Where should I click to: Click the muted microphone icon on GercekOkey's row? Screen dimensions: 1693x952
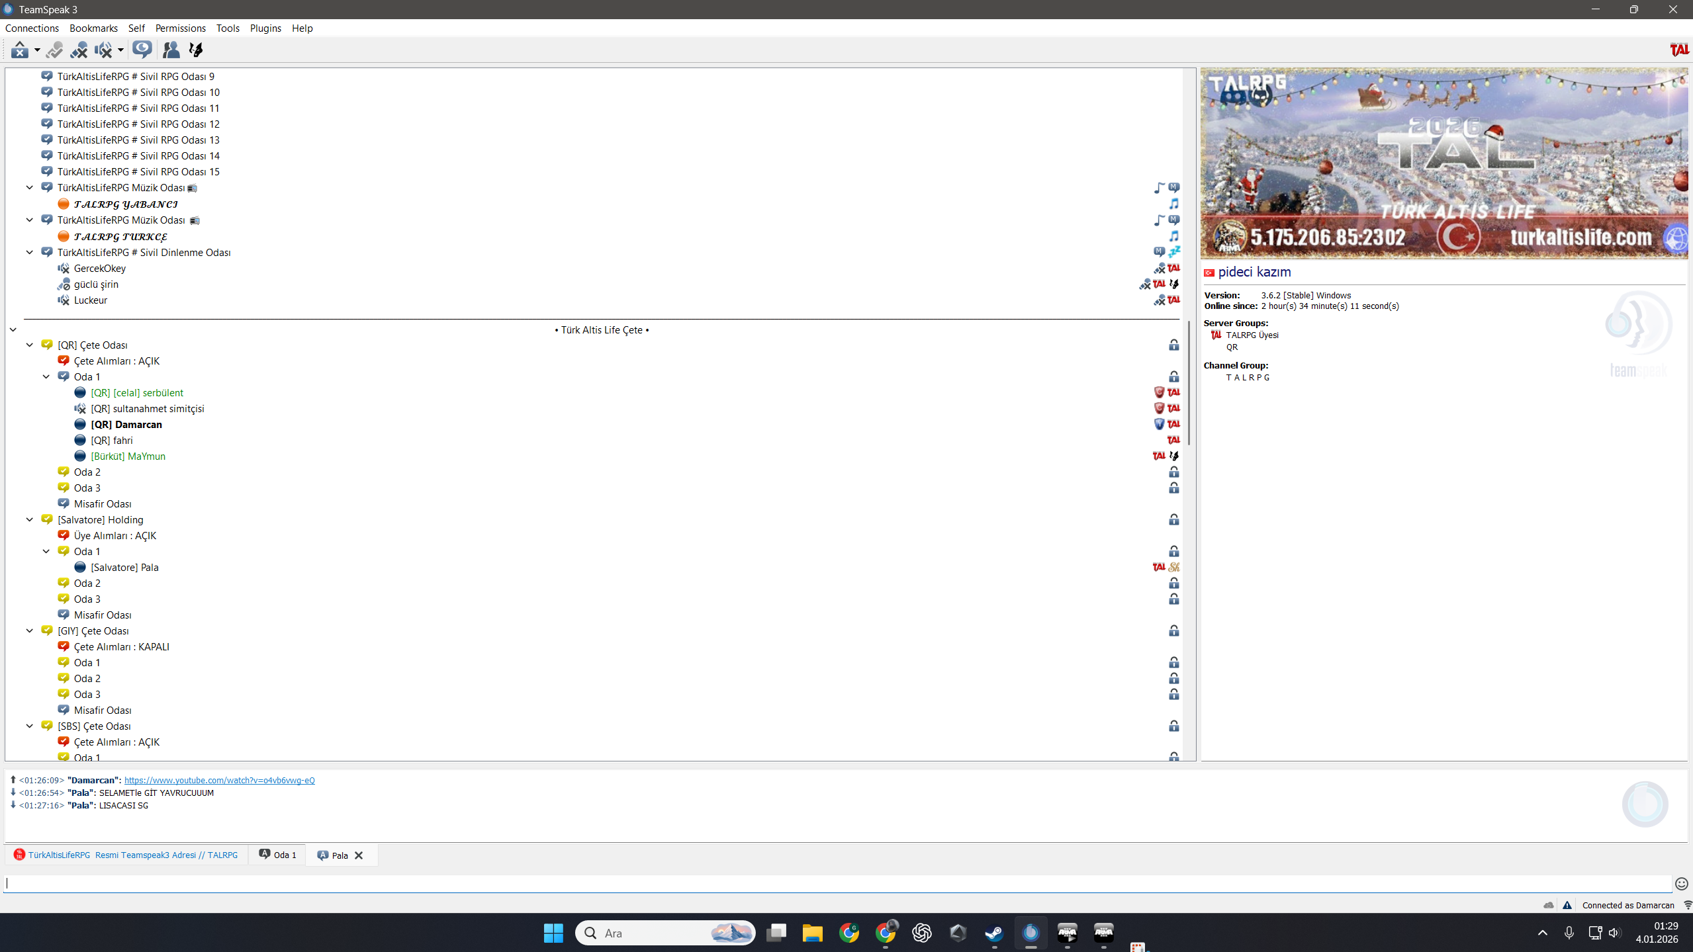[1160, 268]
